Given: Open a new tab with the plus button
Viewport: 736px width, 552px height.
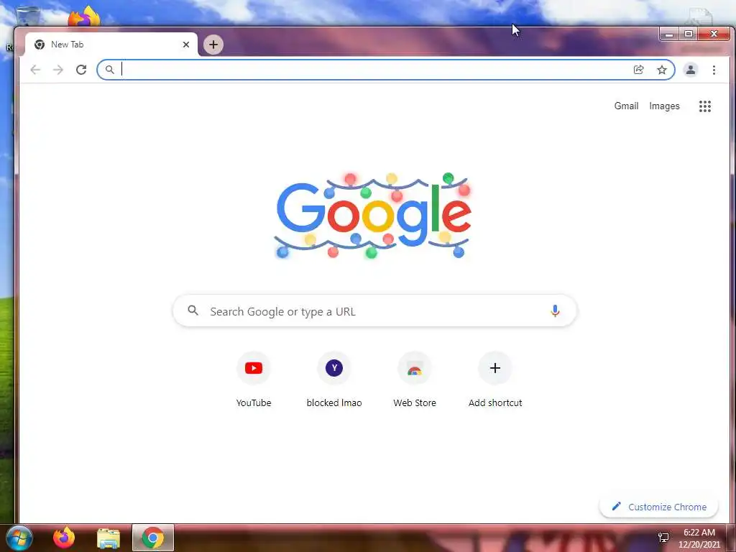Looking at the screenshot, I should [213, 45].
